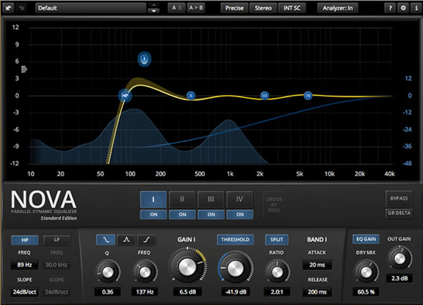423x305 pixels.
Task: Click the redo arrow icon
Action: 21,8
